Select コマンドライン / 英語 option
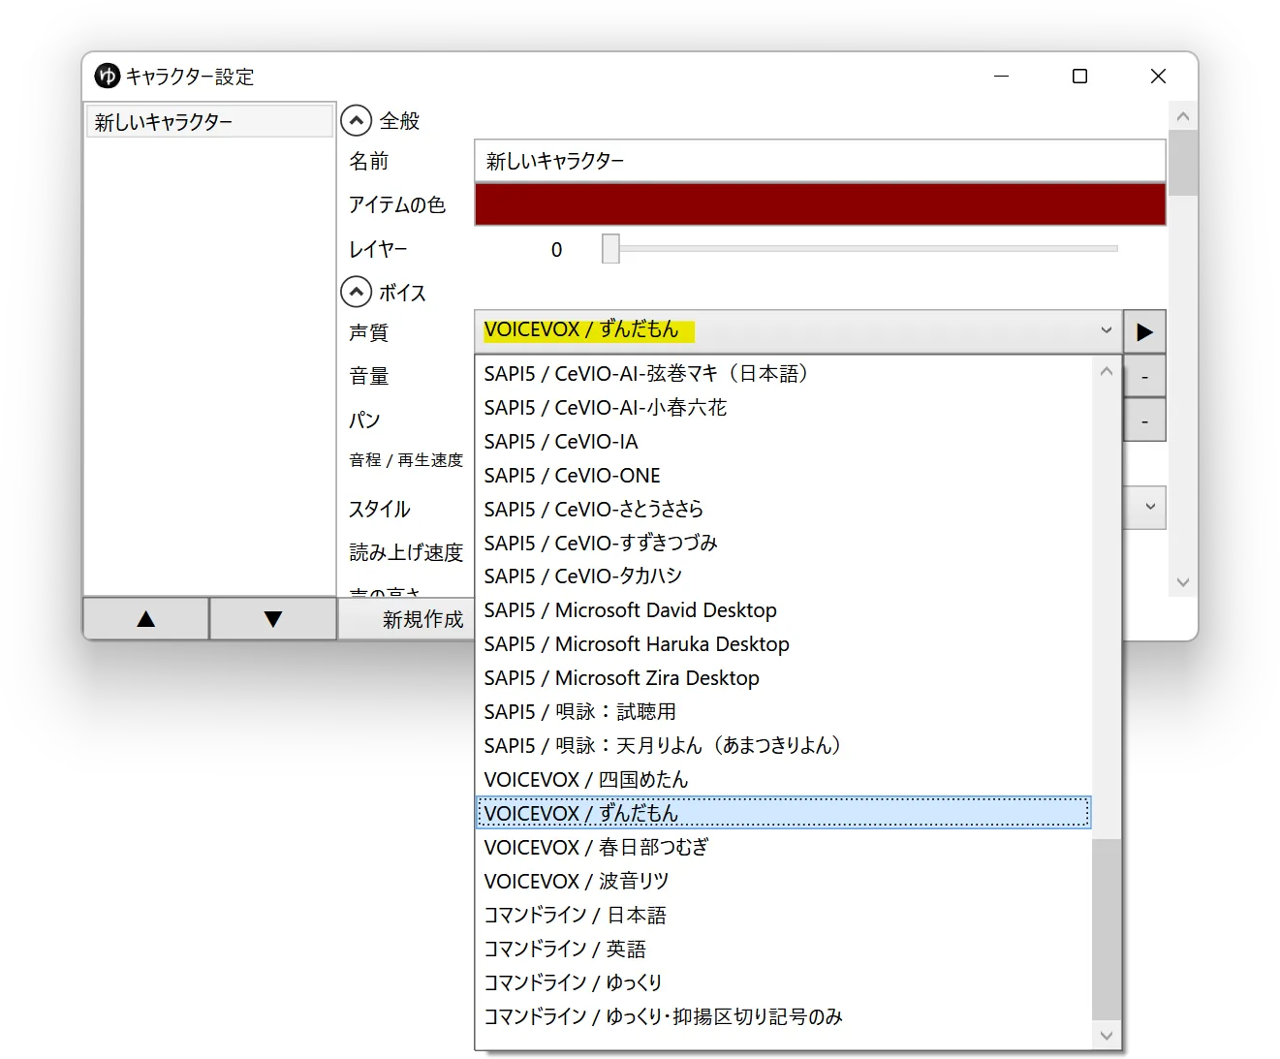The height and width of the screenshot is (1059, 1280). pos(783,950)
